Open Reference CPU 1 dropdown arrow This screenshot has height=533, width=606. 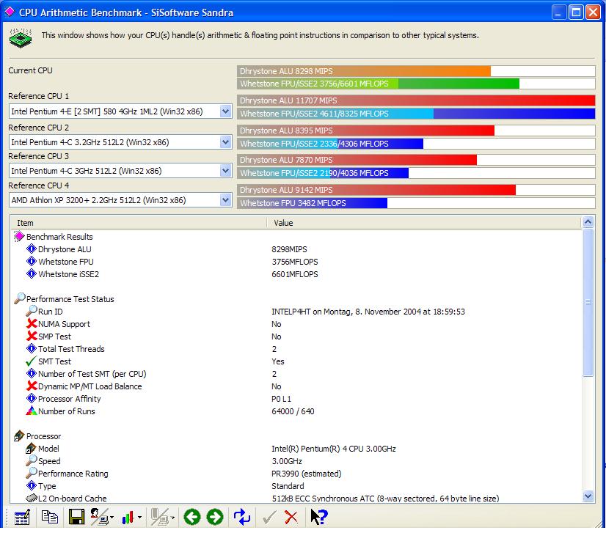pos(226,111)
